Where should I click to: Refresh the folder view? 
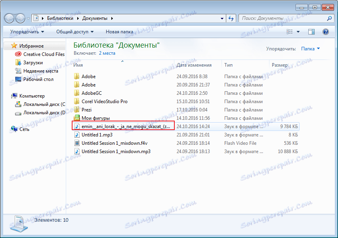[x=231, y=19]
